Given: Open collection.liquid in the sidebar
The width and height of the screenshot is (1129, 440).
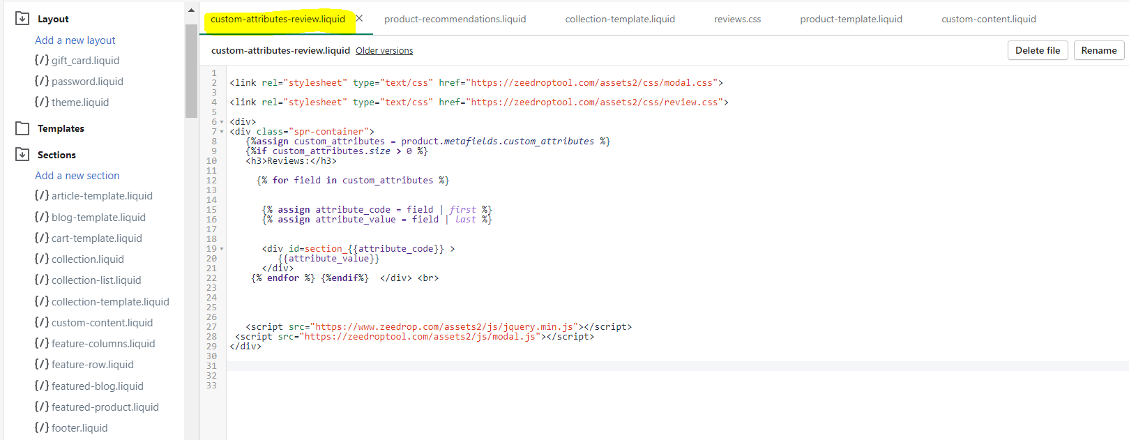Looking at the screenshot, I should tap(88, 259).
